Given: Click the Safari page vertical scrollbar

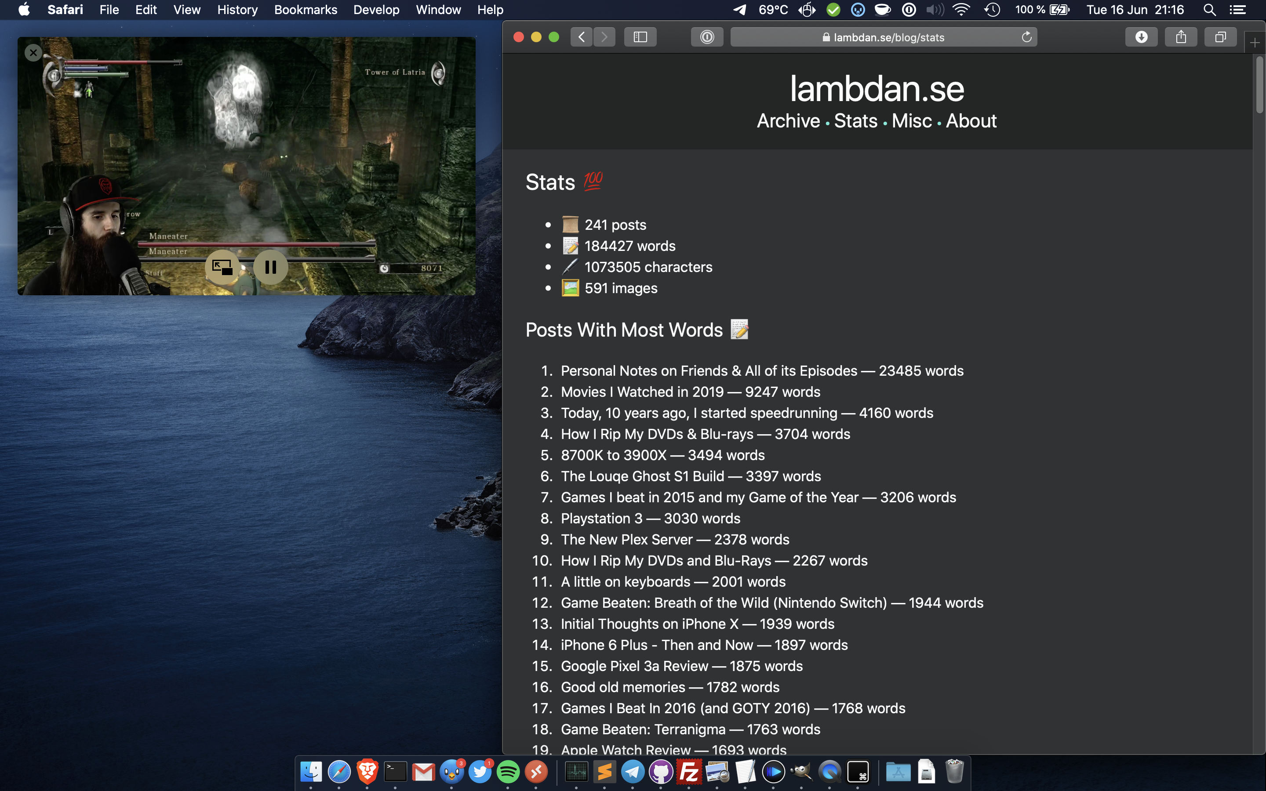Looking at the screenshot, I should (x=1259, y=85).
